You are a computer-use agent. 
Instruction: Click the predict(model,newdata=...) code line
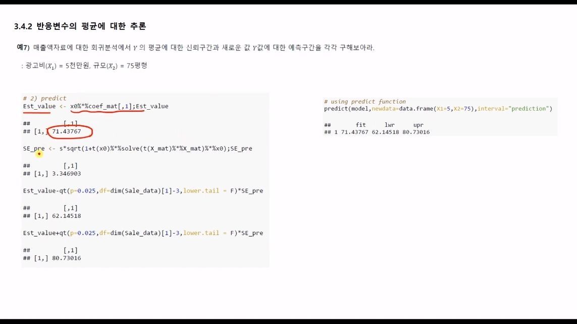coord(438,109)
